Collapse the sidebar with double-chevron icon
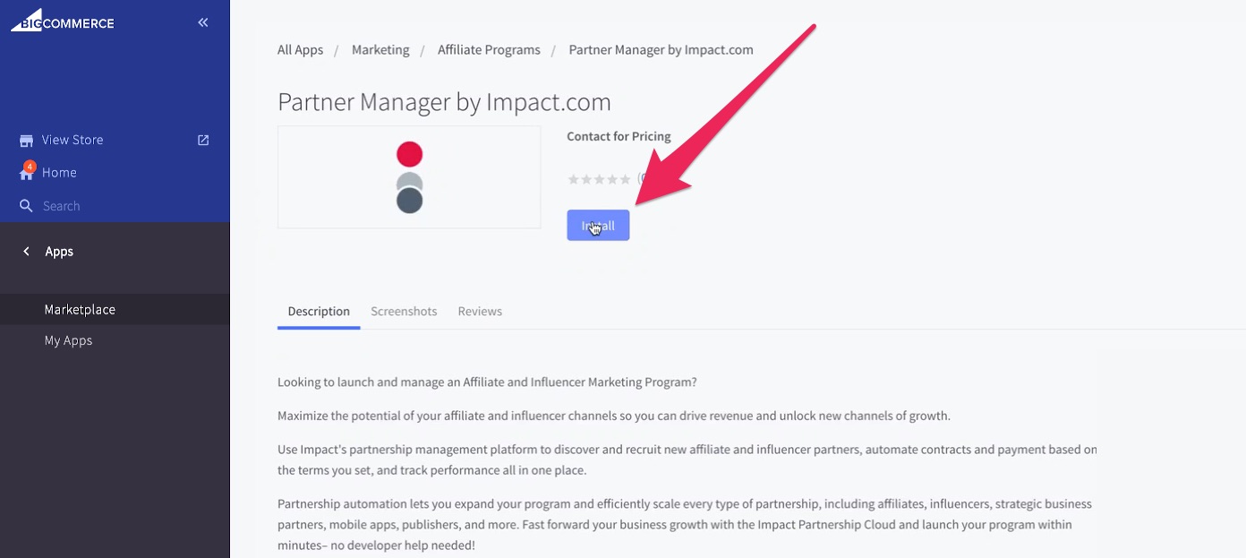 (203, 22)
